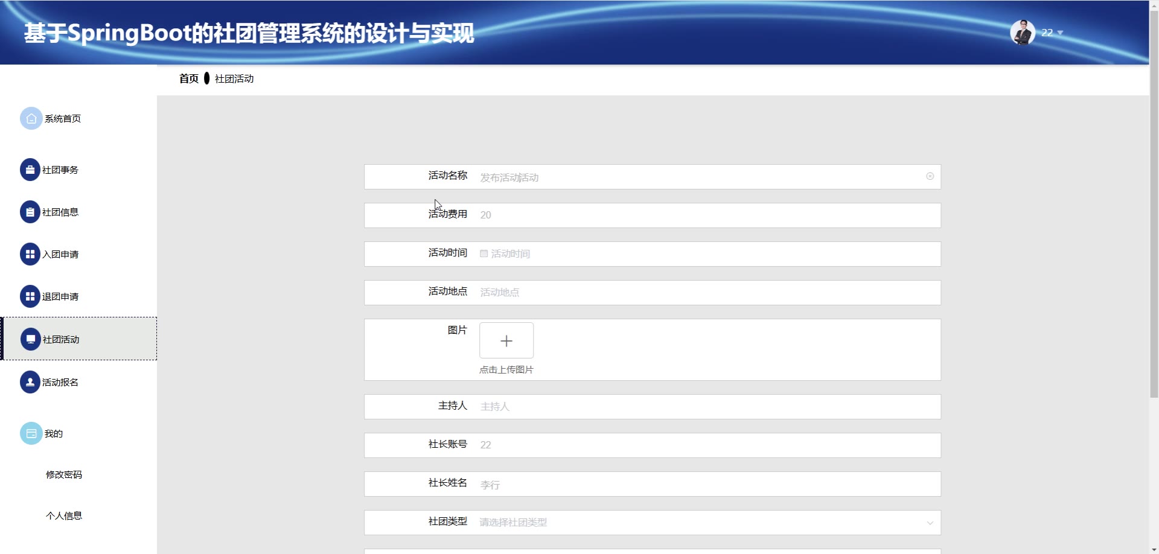Click the 点击上传图片 upload caption

[x=506, y=370]
